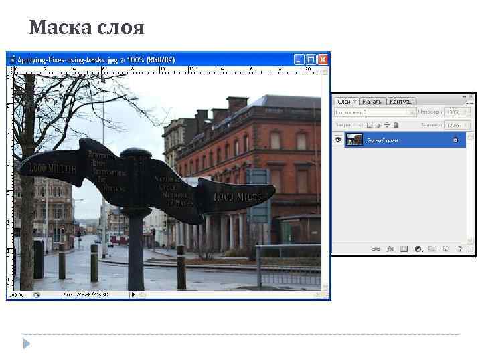
Task: Click the vertical scrollbar up arrow in document
Action: [325, 72]
